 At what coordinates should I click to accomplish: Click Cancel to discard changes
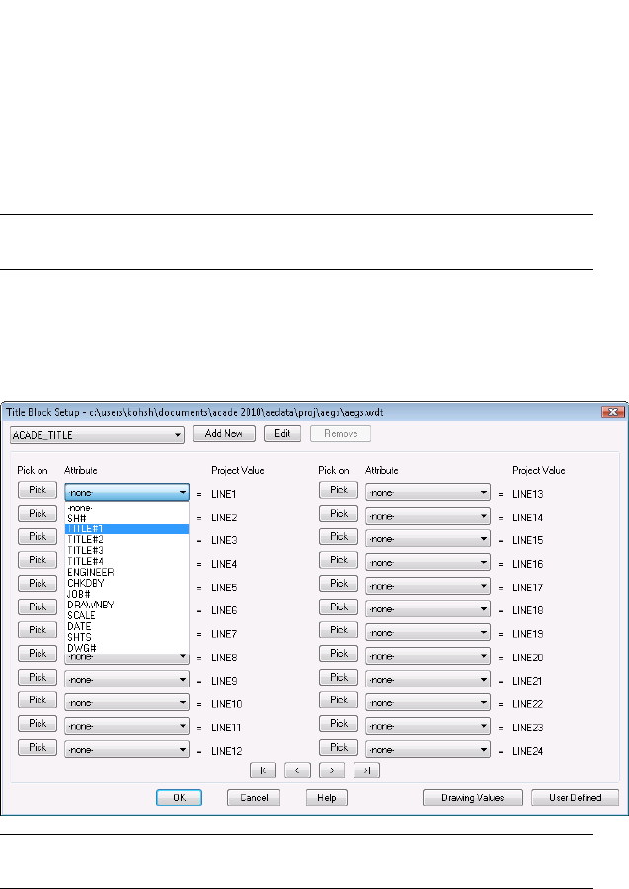click(x=254, y=798)
